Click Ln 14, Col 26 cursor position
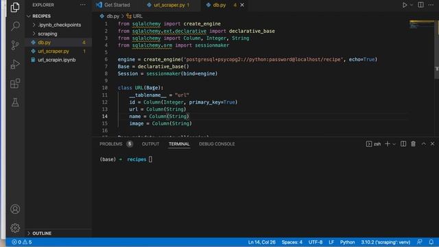The width and height of the screenshot is (439, 247). pyautogui.click(x=262, y=242)
